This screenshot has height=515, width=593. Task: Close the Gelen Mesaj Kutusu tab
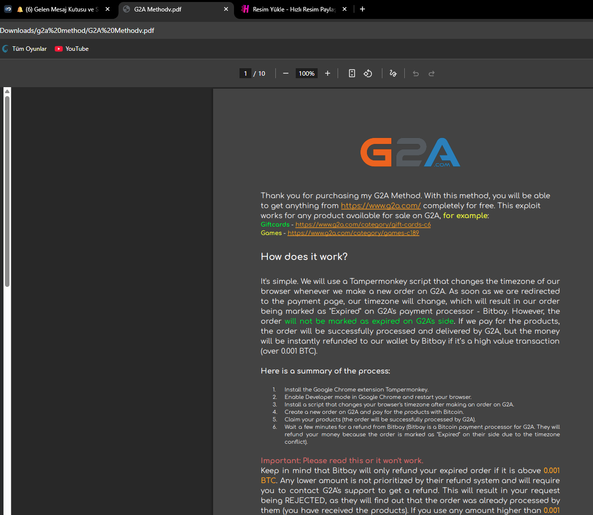point(108,9)
